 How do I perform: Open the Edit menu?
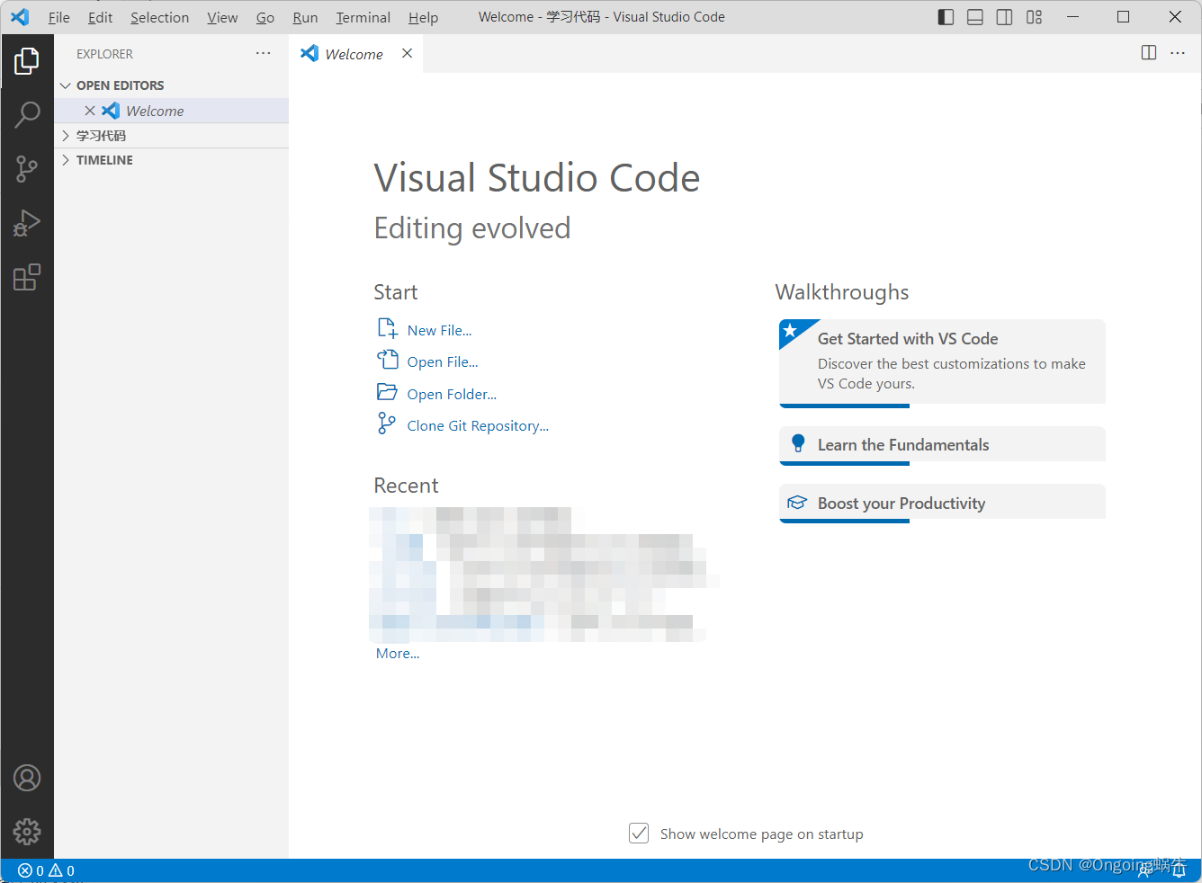[101, 17]
